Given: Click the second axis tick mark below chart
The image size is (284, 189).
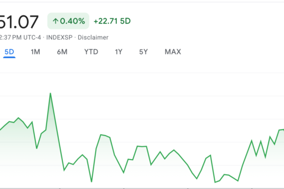Looking at the screenshot, I should (x=124, y=188).
